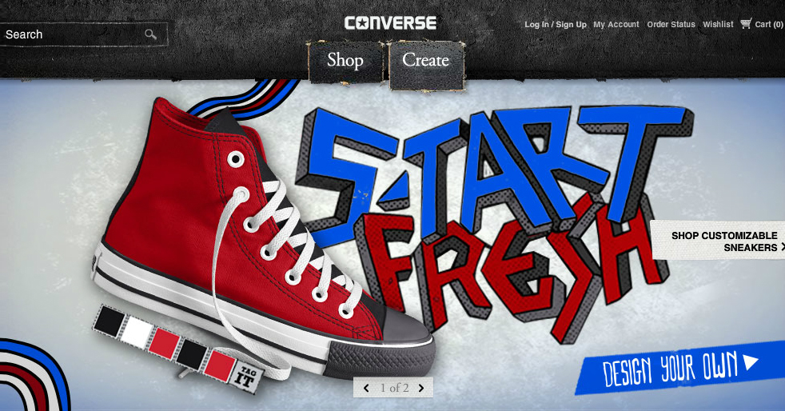
Task: Click arrow on Design Your Own banner
Action: point(750,361)
